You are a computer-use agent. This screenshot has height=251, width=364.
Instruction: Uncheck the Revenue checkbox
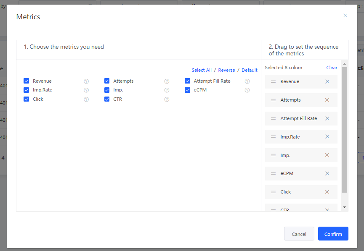27,81
